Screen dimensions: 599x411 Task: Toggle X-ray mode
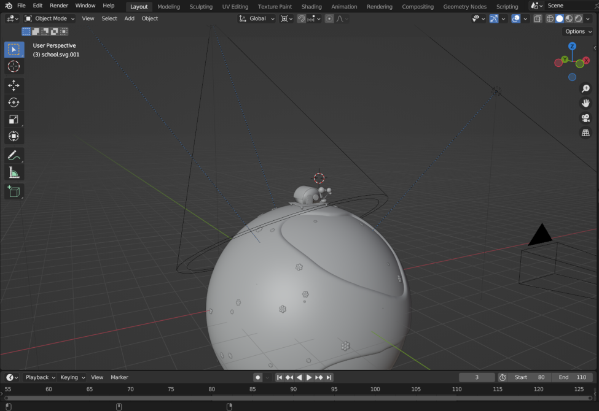pos(538,18)
